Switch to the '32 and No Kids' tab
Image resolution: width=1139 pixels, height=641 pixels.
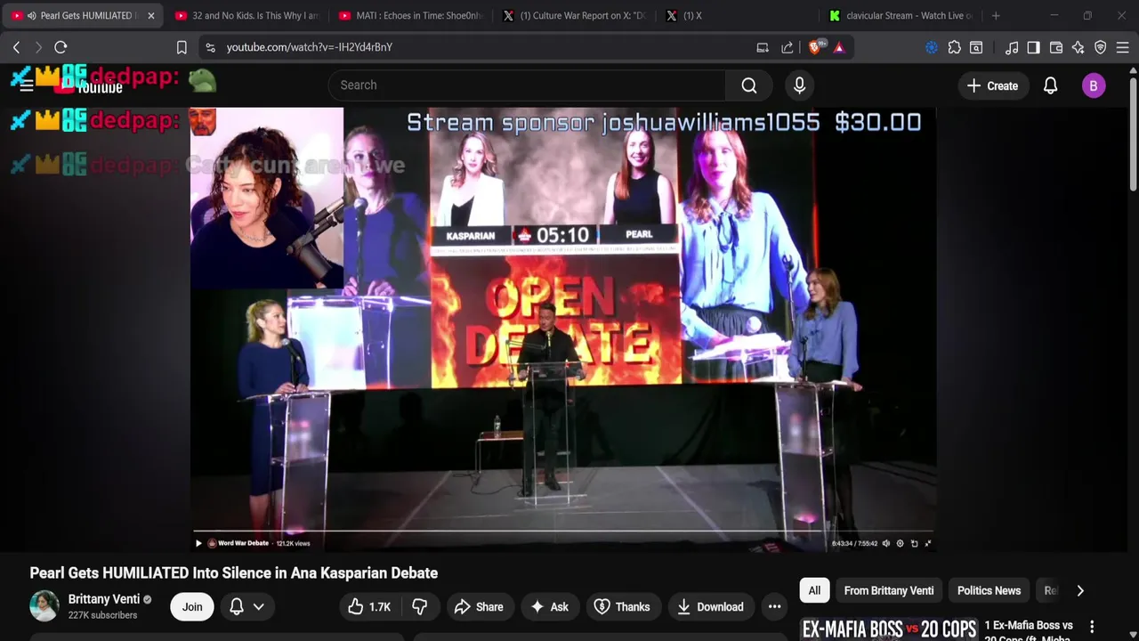click(246, 16)
